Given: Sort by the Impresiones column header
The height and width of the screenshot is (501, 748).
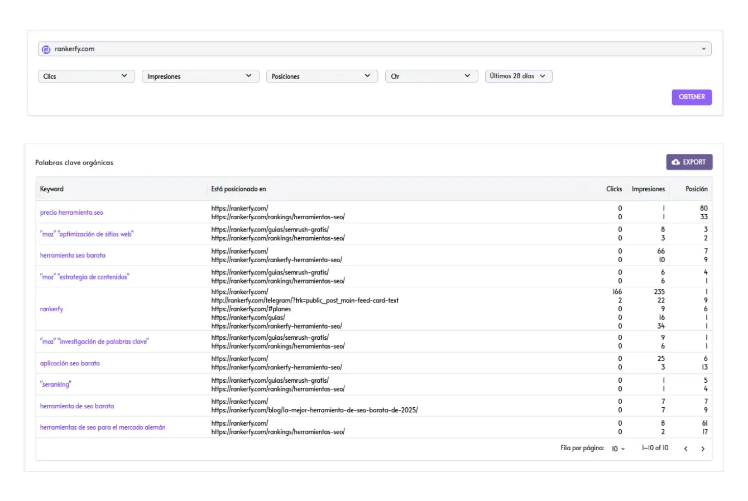Looking at the screenshot, I should click(648, 189).
